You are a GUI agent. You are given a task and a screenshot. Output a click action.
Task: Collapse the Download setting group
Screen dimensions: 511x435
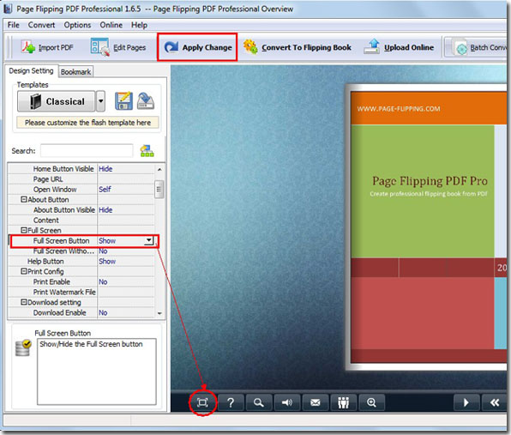pyautogui.click(x=24, y=302)
